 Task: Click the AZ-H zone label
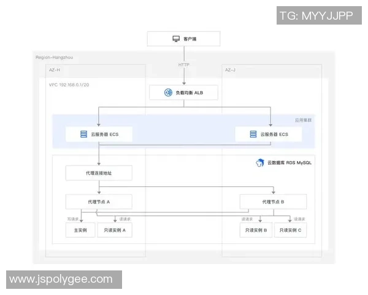coord(55,70)
